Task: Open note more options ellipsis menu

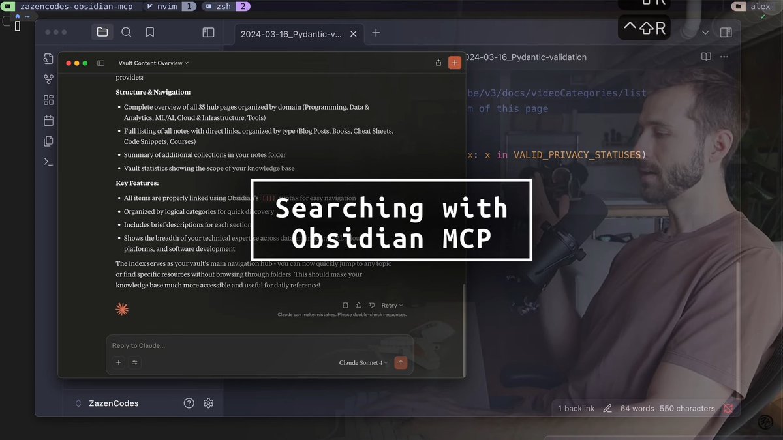Action: [x=724, y=57]
